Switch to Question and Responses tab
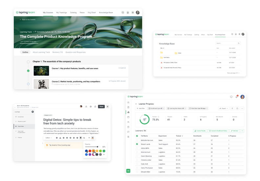 (x=76, y=52)
